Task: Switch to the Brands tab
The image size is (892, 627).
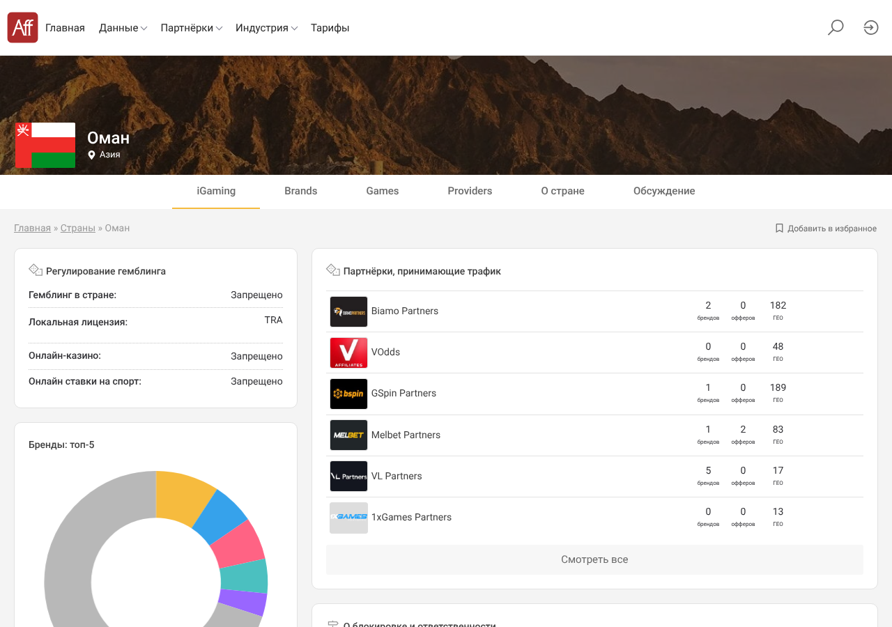Action: (x=301, y=191)
